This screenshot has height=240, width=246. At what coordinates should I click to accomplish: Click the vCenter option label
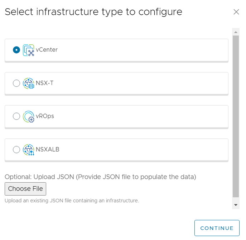coord(47,50)
